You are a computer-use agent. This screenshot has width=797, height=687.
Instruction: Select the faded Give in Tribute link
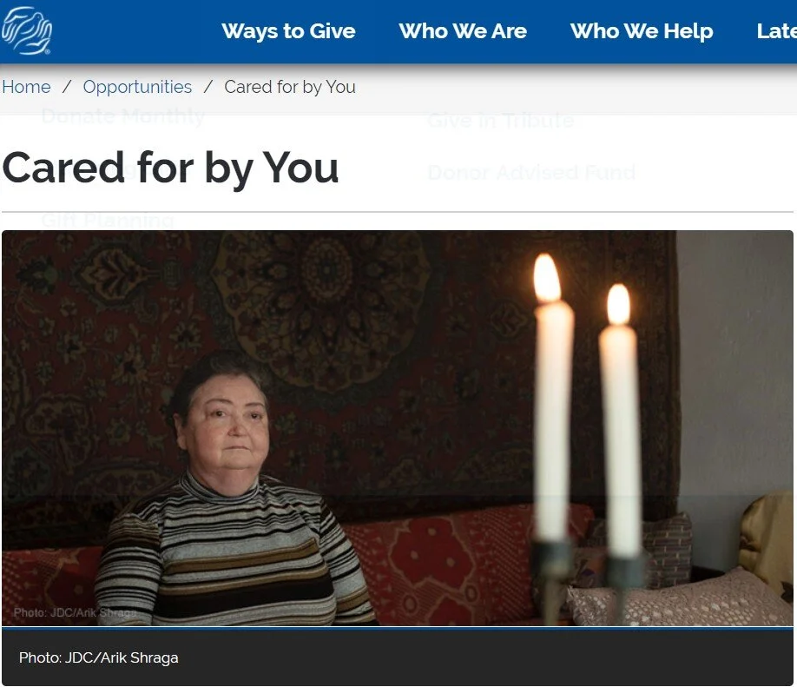(x=501, y=121)
